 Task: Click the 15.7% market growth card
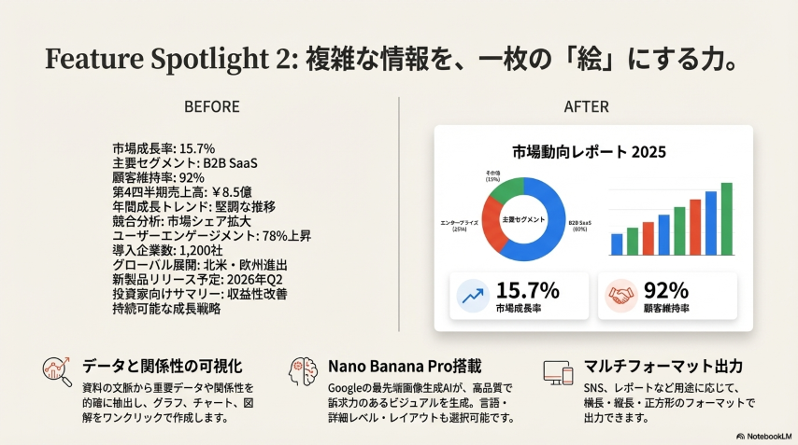(x=519, y=297)
